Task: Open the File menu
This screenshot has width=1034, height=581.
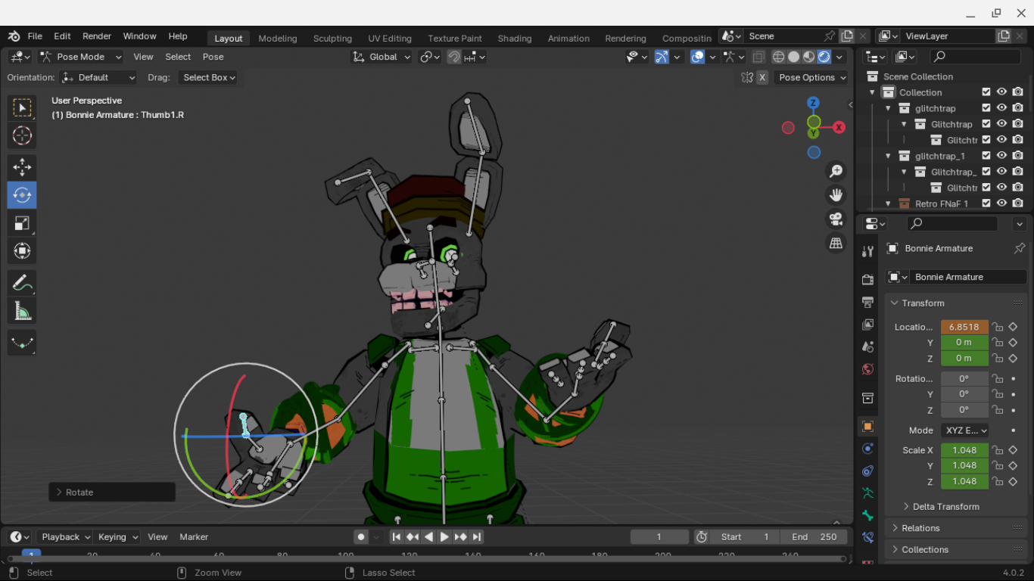Action: [35, 36]
